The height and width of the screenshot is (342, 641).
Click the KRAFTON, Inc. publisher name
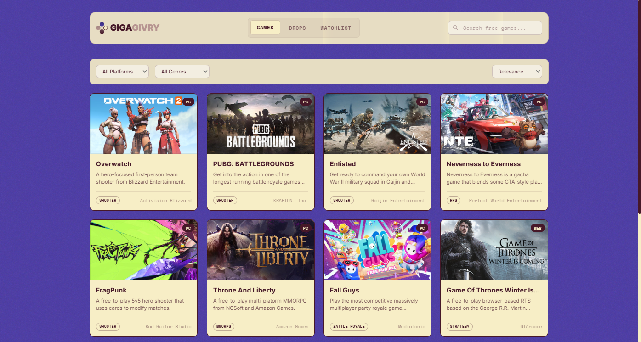click(290, 200)
